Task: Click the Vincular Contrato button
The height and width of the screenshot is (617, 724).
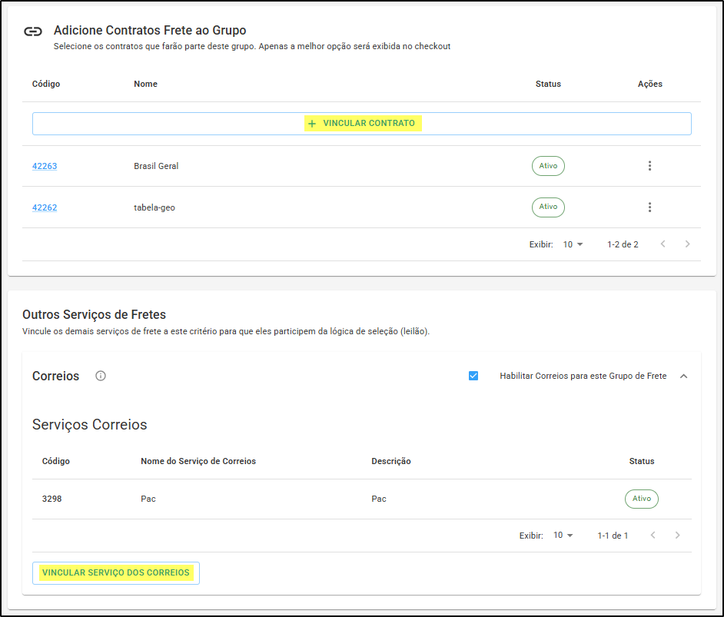Action: (362, 123)
